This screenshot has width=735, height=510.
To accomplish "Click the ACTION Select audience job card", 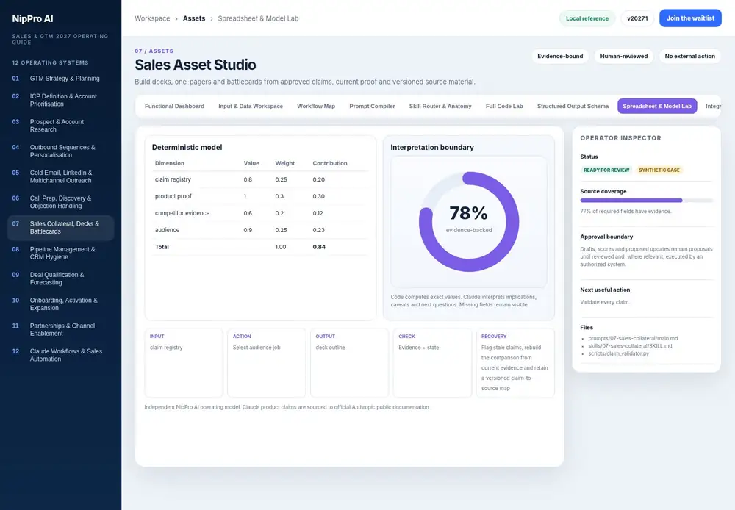I will coord(266,363).
